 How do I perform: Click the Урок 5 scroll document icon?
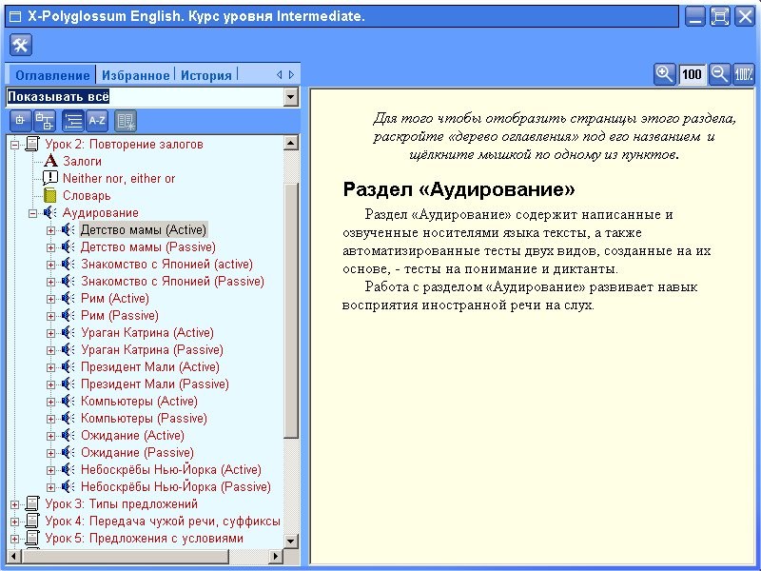click(32, 538)
